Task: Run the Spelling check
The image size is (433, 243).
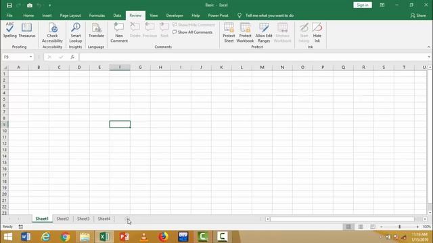Action: [x=10, y=30]
